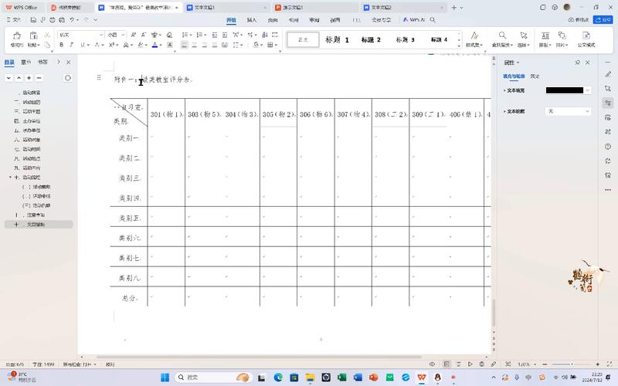Click the Style Set pen icon

coord(474,36)
